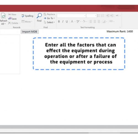Open the Delete dropdown arrow
The width and height of the screenshot is (138, 138).
pyautogui.click(x=20, y=23)
